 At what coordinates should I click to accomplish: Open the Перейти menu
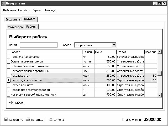coord(24,10)
